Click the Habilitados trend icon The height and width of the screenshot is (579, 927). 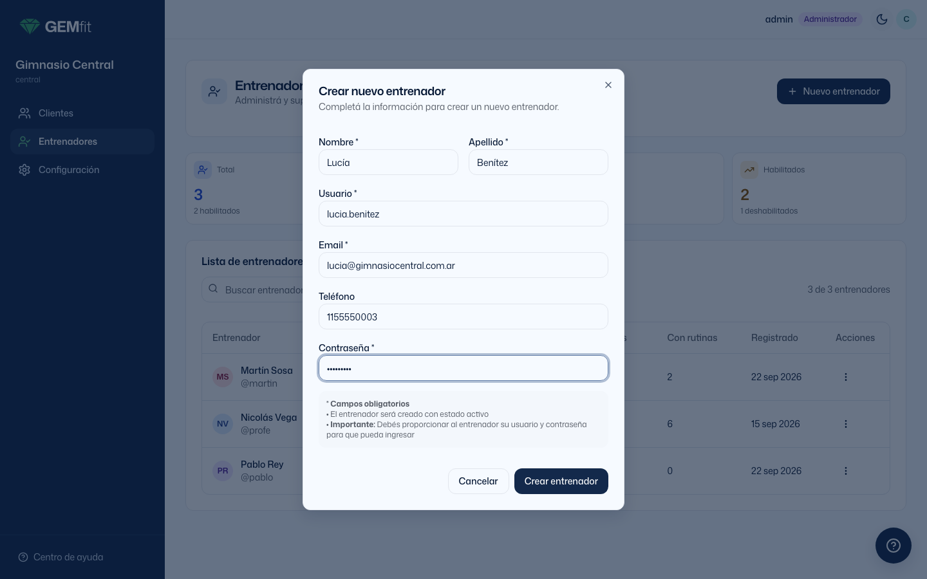tap(749, 170)
